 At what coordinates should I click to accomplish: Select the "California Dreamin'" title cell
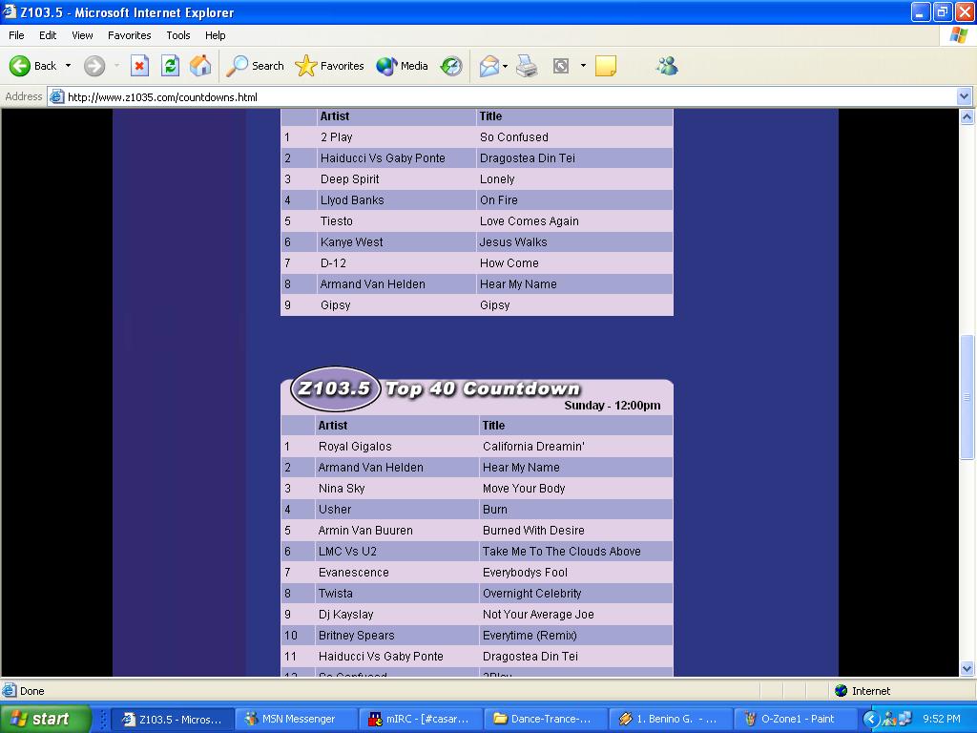coord(575,447)
